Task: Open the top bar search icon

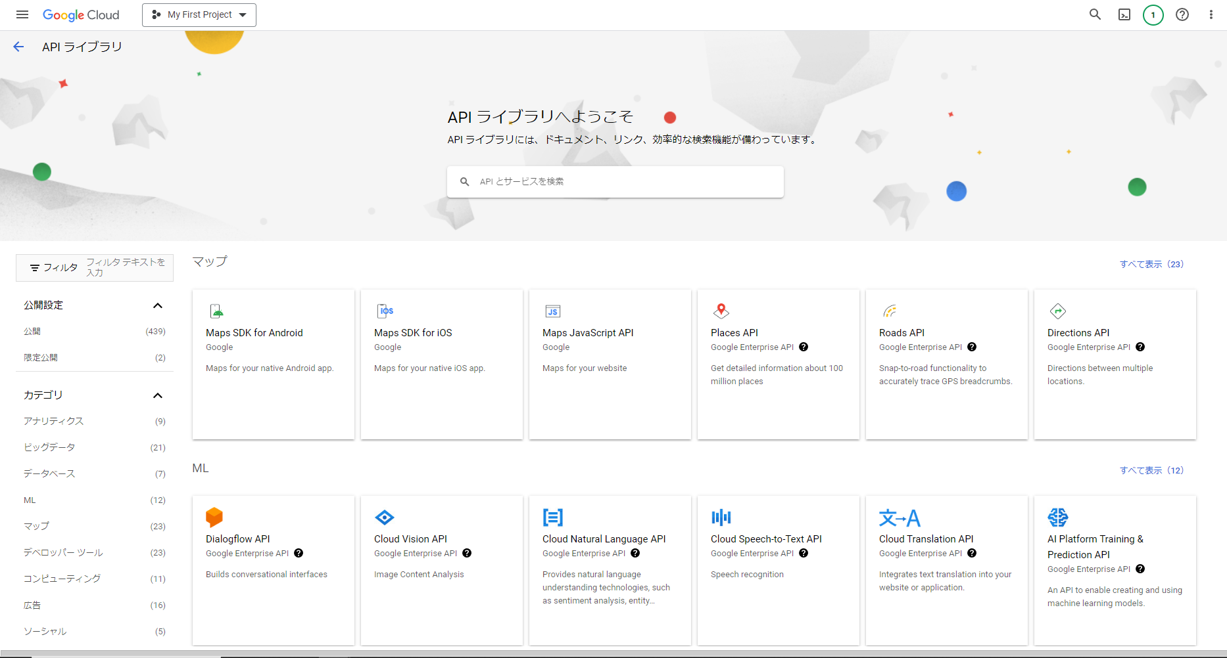Action: pyautogui.click(x=1095, y=14)
